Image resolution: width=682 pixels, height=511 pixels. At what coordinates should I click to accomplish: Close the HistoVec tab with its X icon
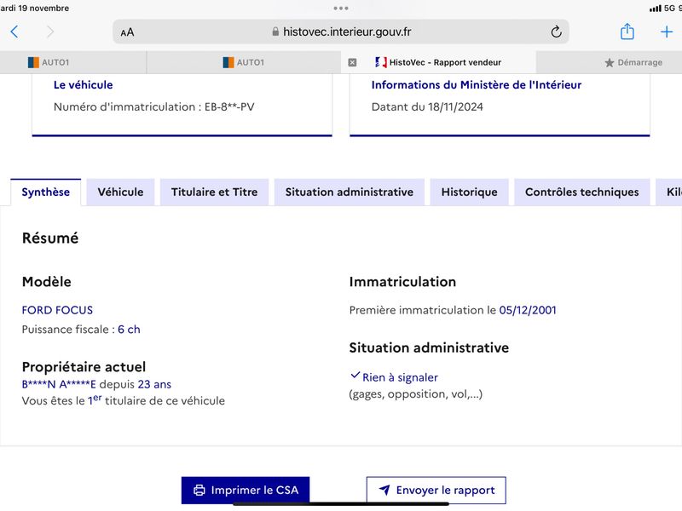pos(352,62)
